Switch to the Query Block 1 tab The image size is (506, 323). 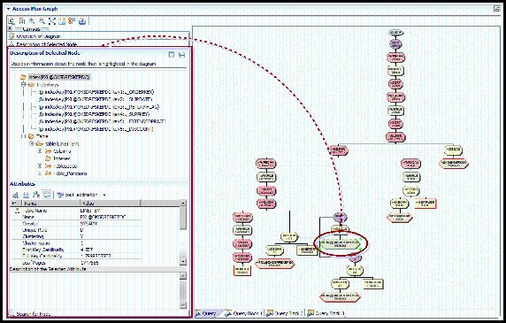[244, 313]
